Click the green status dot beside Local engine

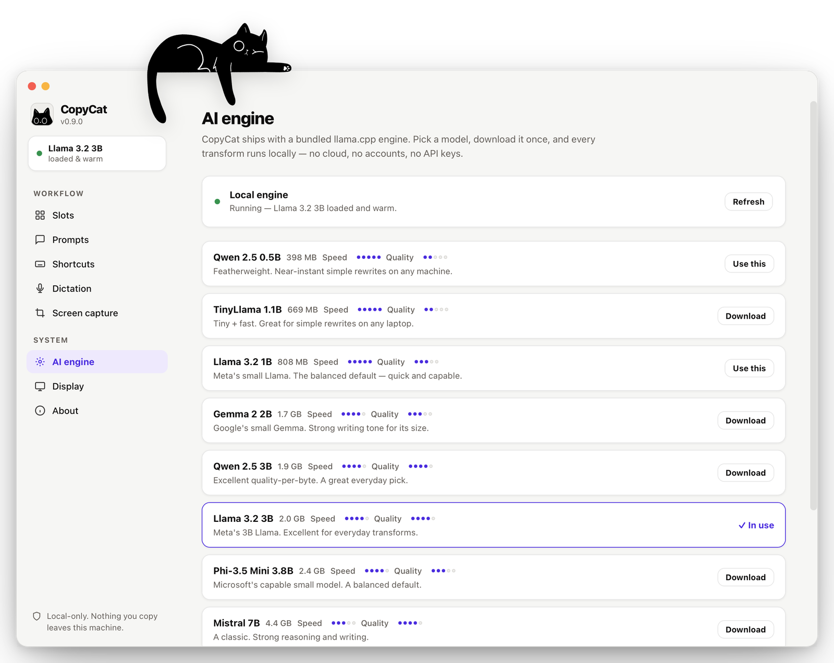pyautogui.click(x=217, y=202)
